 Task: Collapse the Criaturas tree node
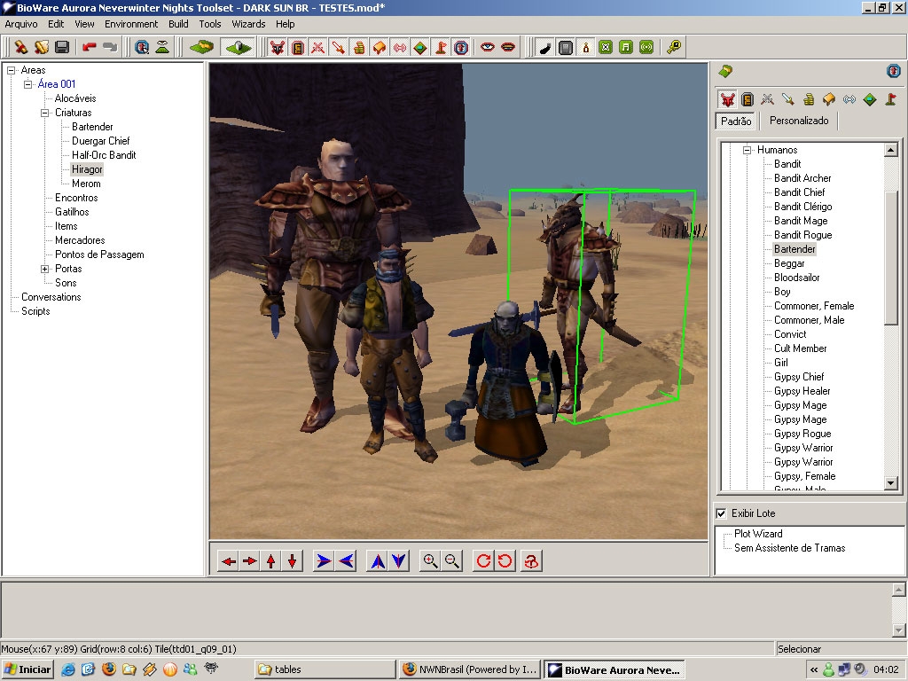tap(45, 113)
